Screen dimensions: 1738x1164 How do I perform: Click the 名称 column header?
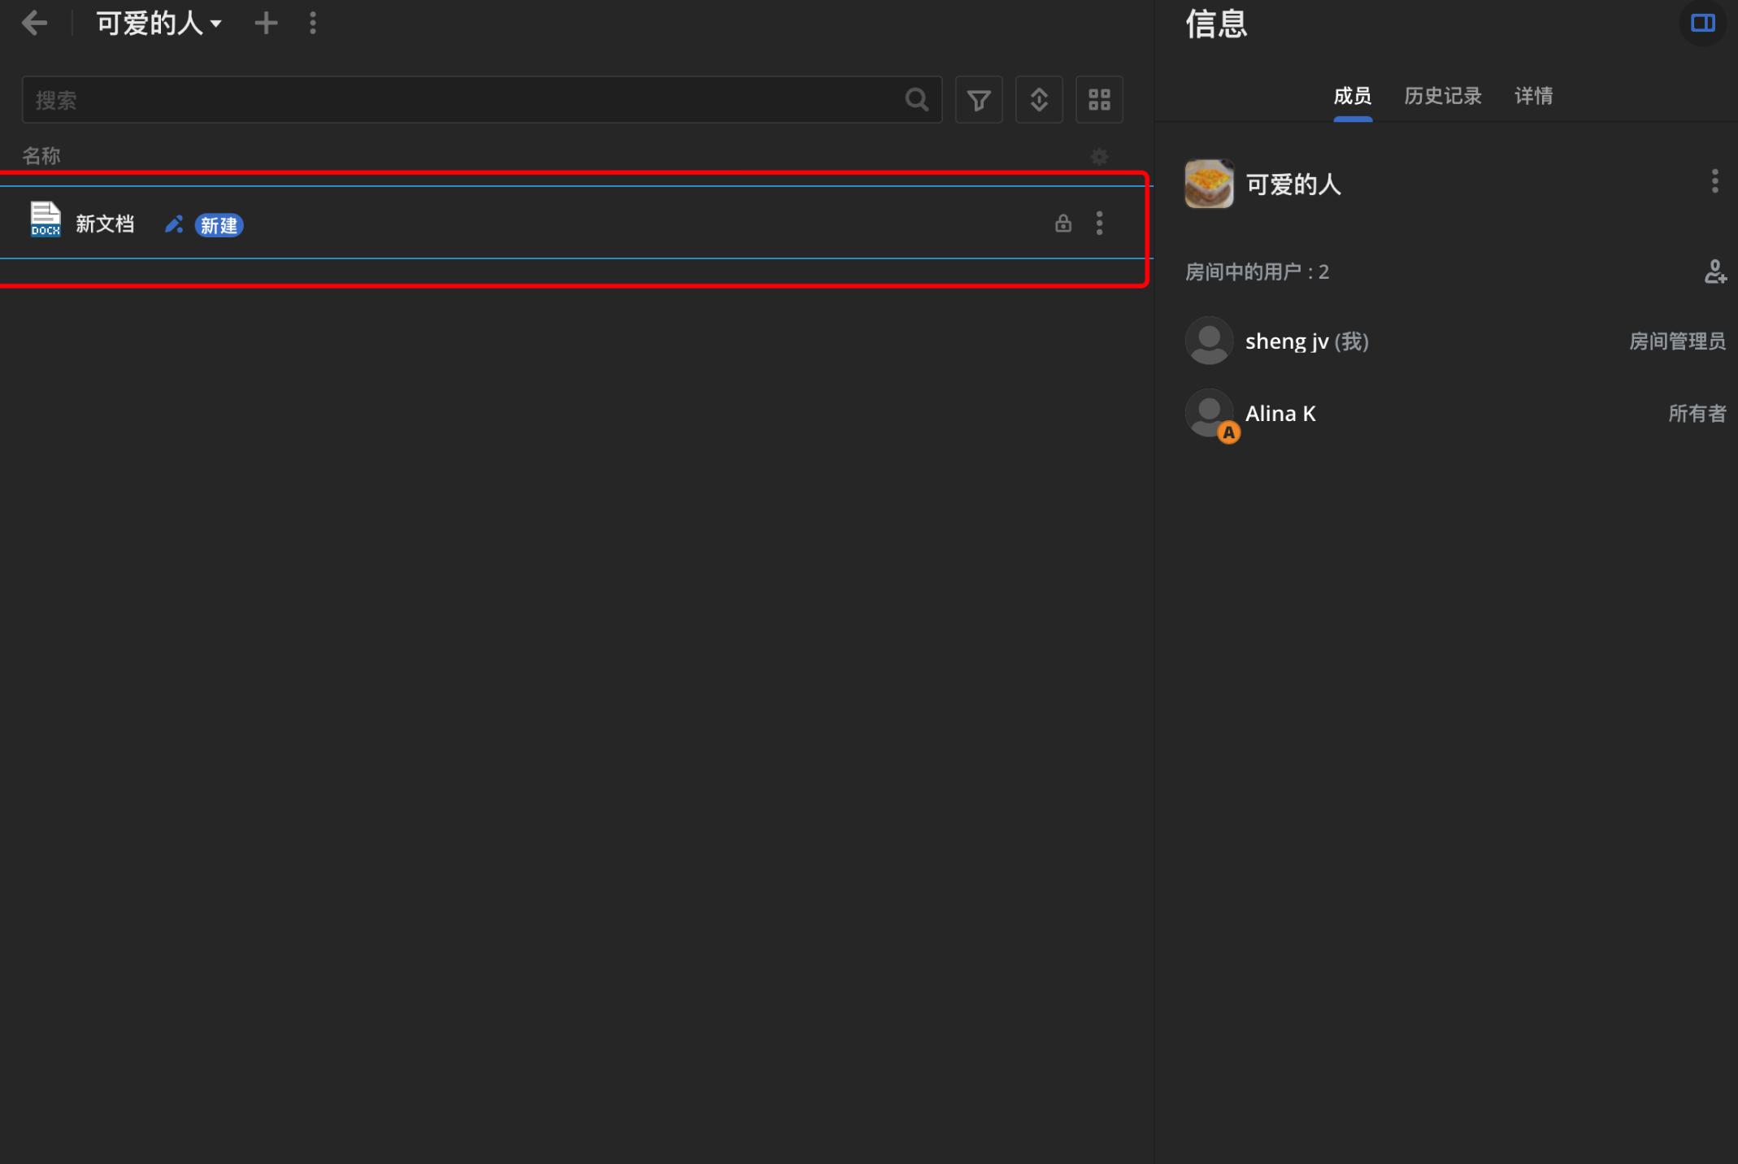coord(41,156)
